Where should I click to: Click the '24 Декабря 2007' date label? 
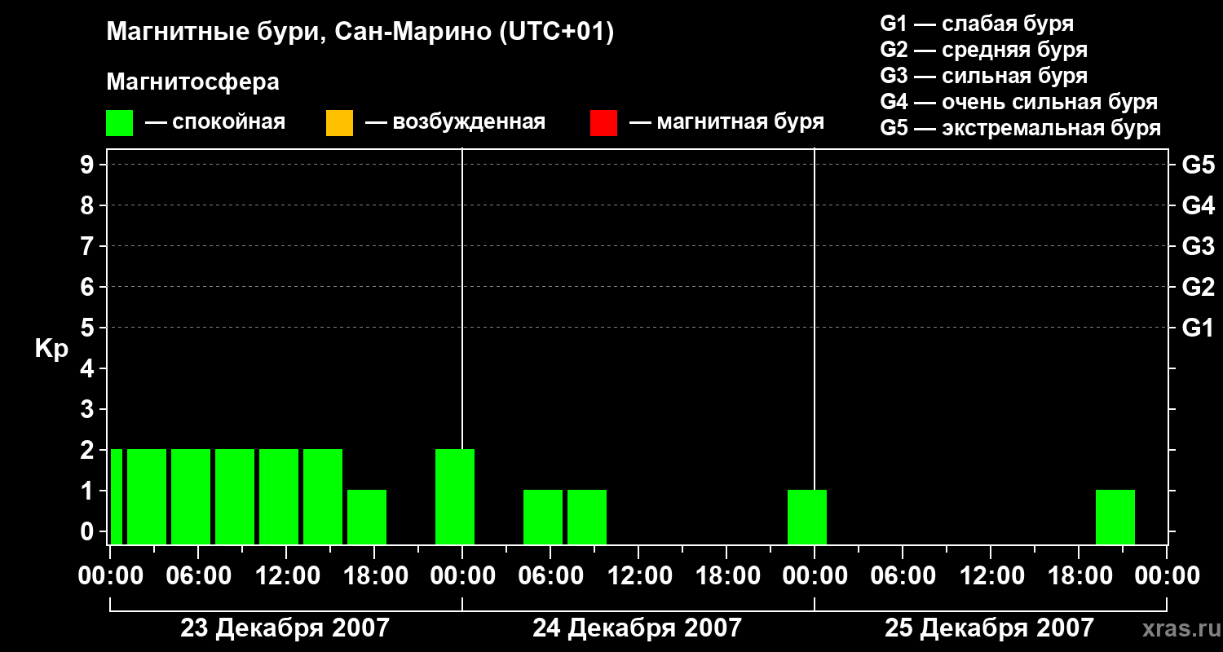[x=638, y=628]
